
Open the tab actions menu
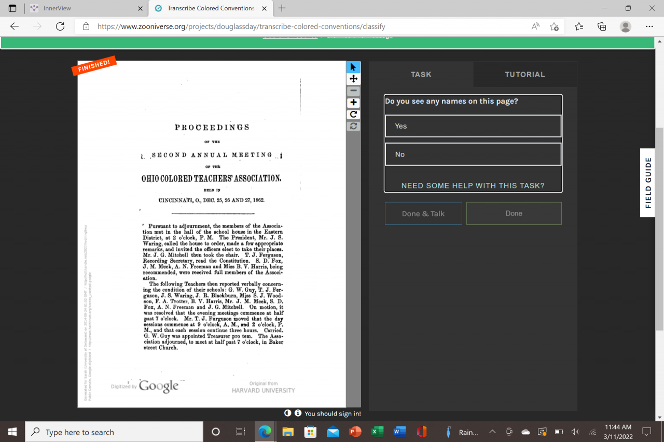pyautogui.click(x=12, y=8)
